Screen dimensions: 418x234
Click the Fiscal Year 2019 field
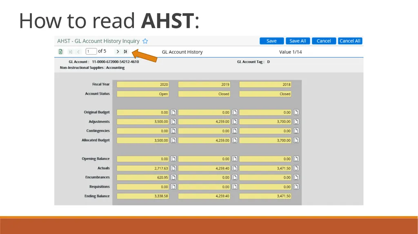click(204, 85)
